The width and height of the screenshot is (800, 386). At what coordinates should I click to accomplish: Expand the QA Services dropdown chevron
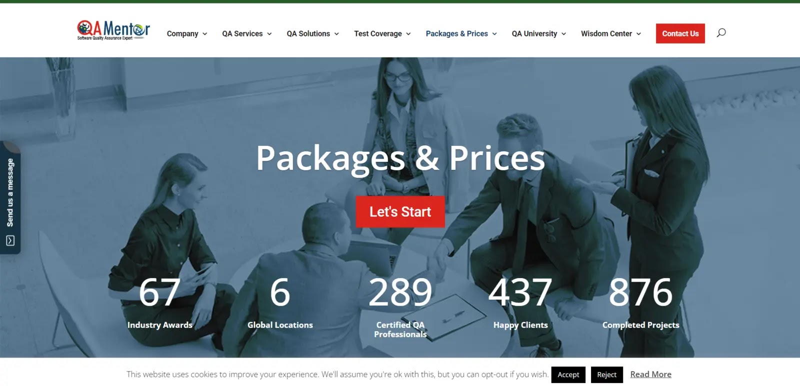[269, 34]
